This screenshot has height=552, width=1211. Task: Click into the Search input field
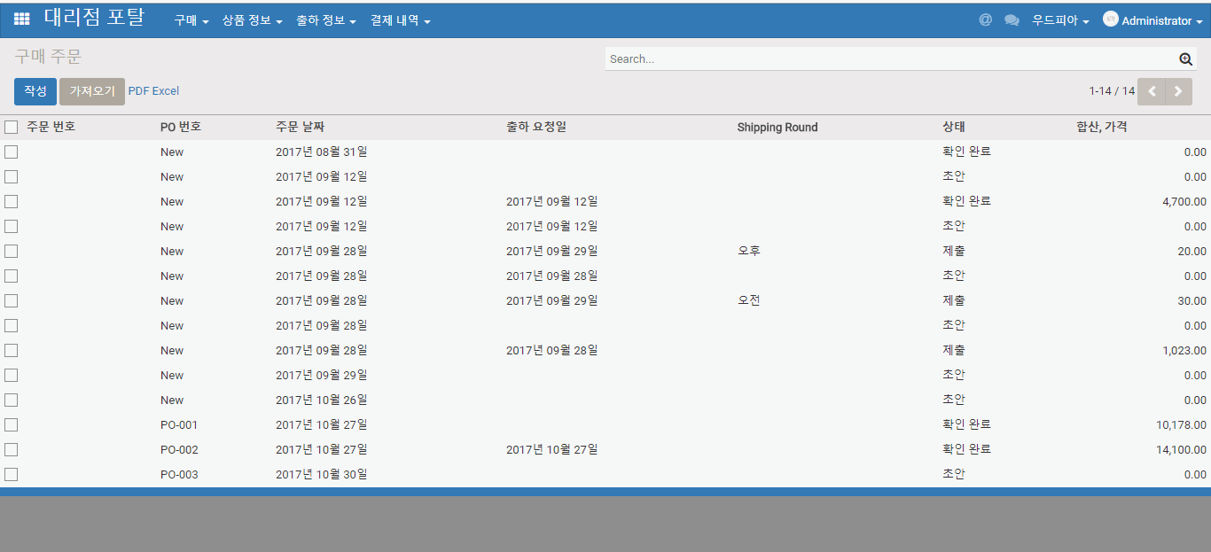coord(887,59)
